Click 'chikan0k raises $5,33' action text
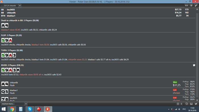Screen dimensions: 199x112 coord(78,59)
